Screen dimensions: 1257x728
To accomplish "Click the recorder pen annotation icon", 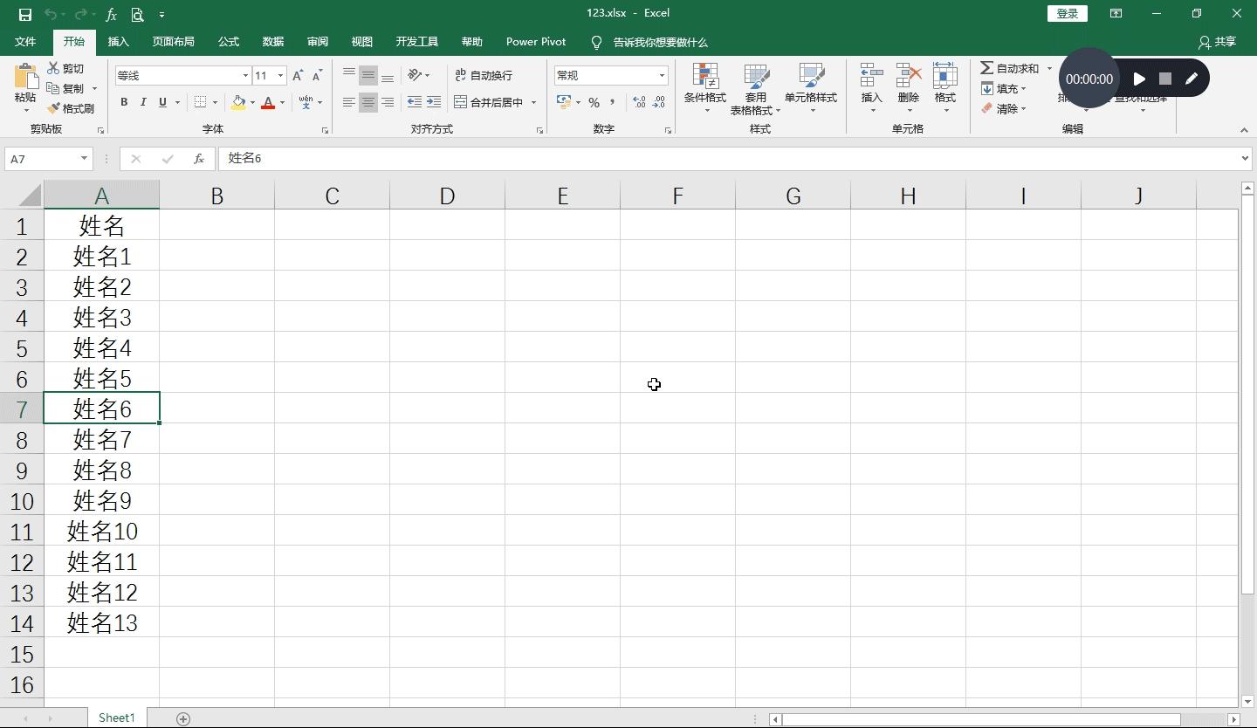I will point(1192,79).
